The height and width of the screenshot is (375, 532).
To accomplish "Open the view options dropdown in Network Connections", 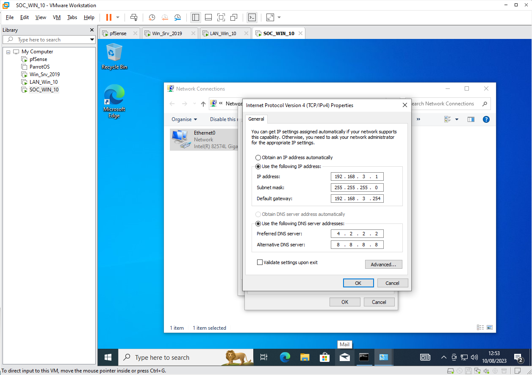I will [x=457, y=119].
